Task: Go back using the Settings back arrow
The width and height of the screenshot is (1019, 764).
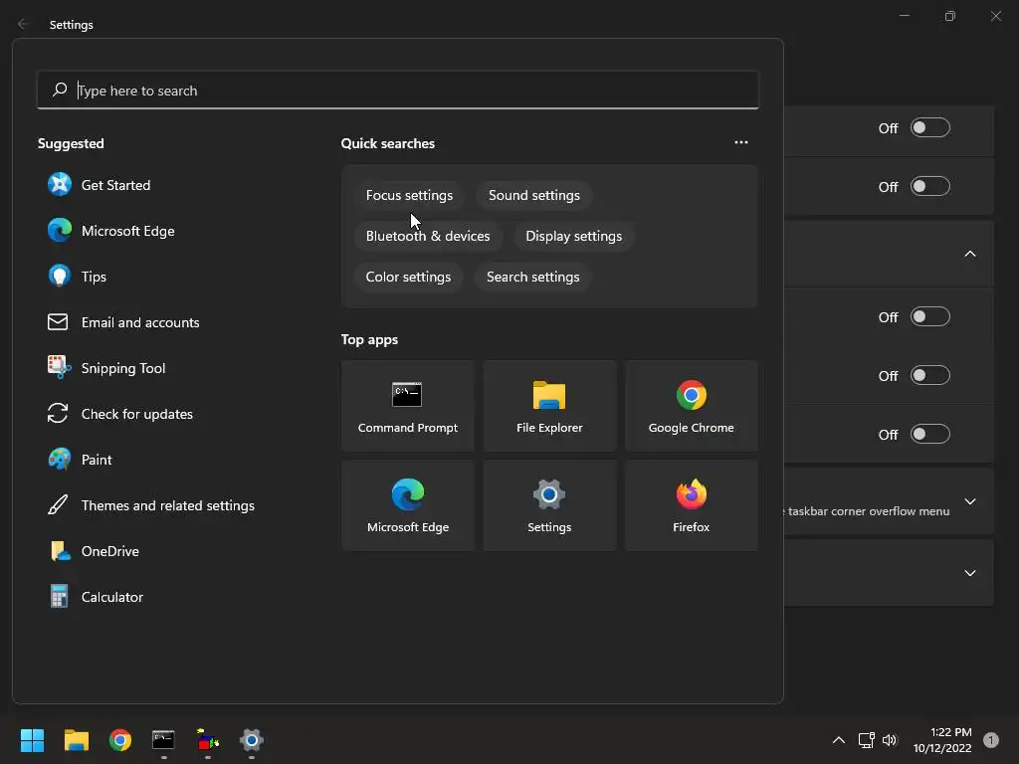Action: [x=23, y=24]
